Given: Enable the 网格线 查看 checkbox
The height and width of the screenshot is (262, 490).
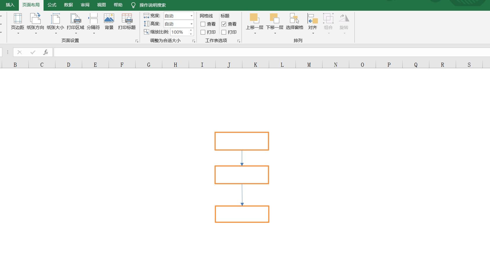Looking at the screenshot, I should click(203, 24).
